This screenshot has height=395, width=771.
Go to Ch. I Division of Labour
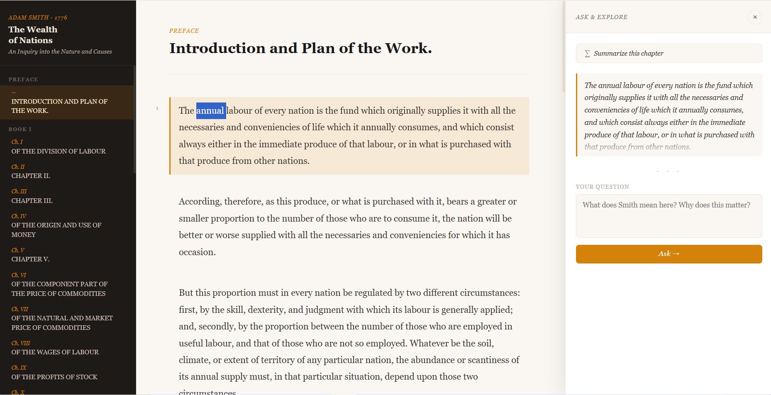[59, 147]
